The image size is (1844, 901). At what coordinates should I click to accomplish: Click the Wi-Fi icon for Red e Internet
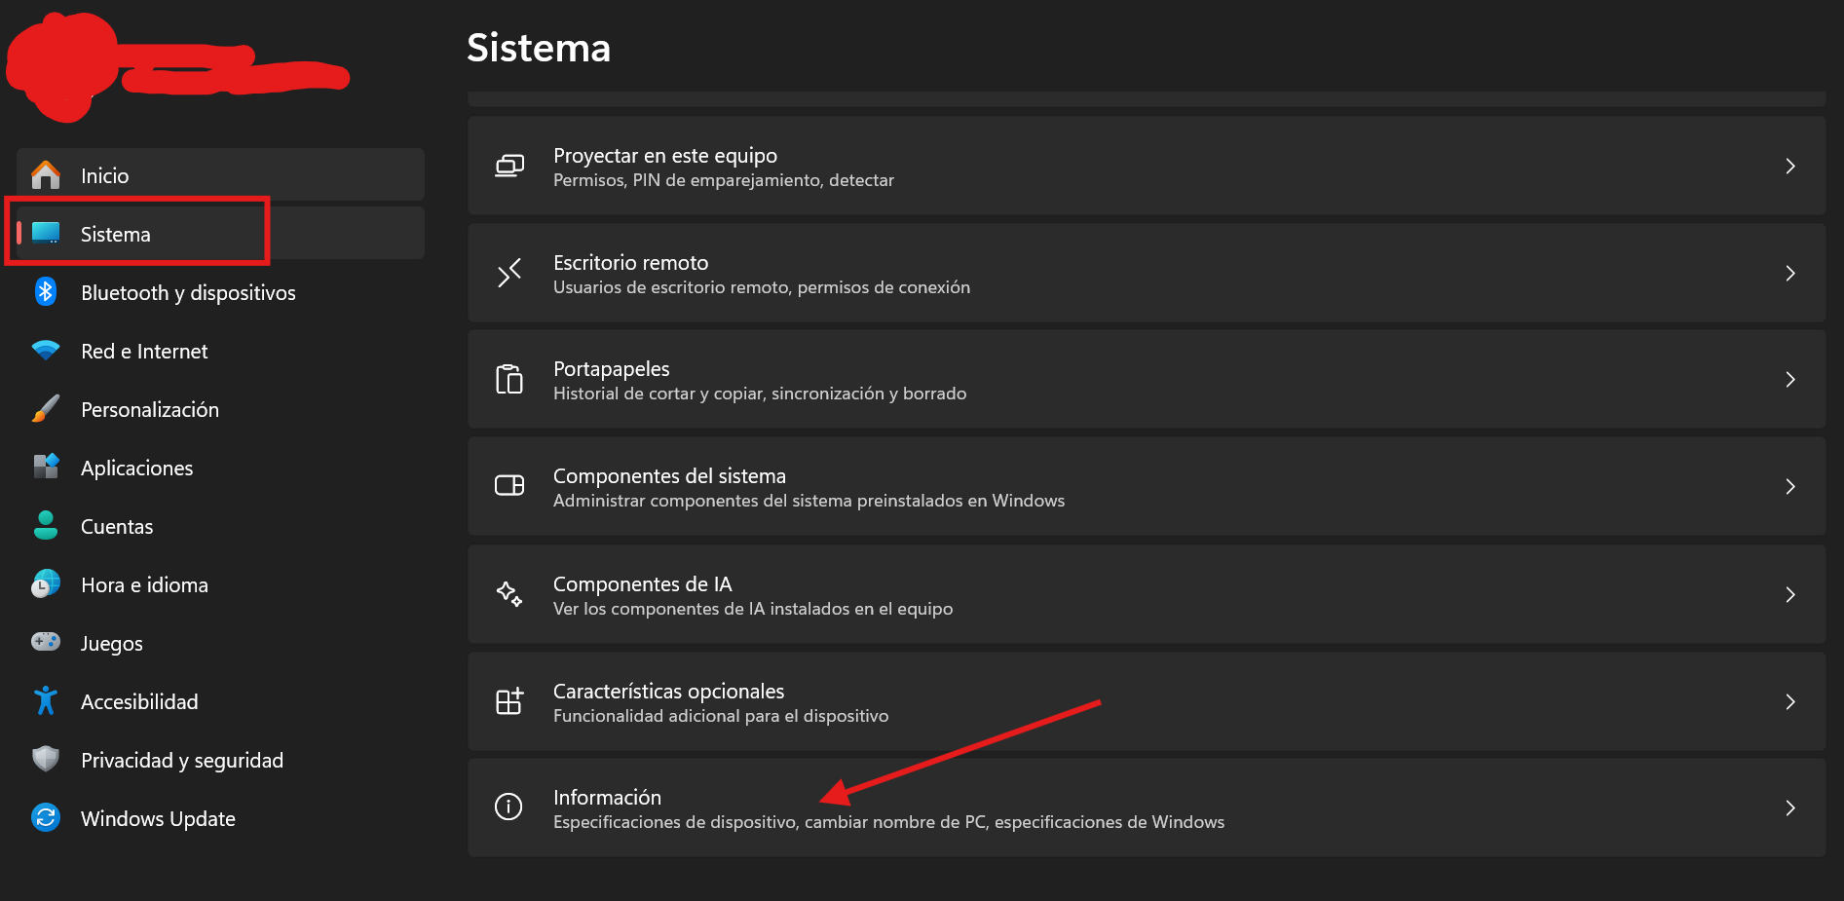[x=46, y=351]
